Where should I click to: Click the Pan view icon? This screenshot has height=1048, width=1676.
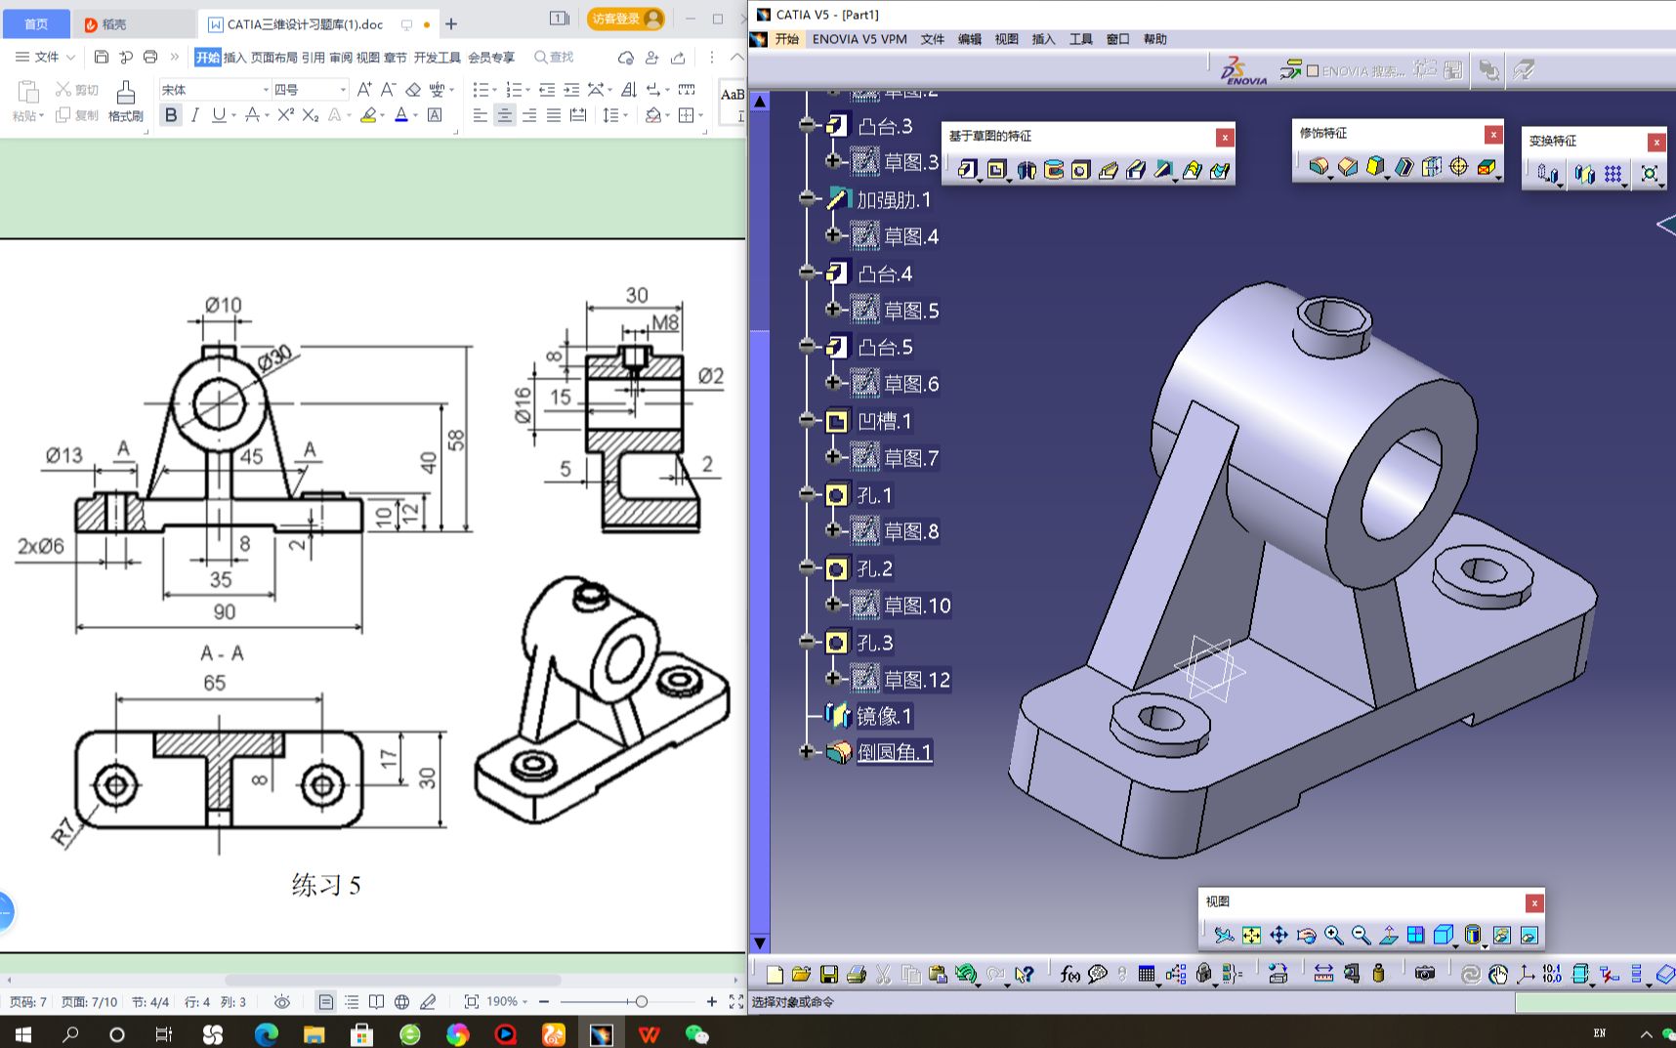pyautogui.click(x=1278, y=936)
